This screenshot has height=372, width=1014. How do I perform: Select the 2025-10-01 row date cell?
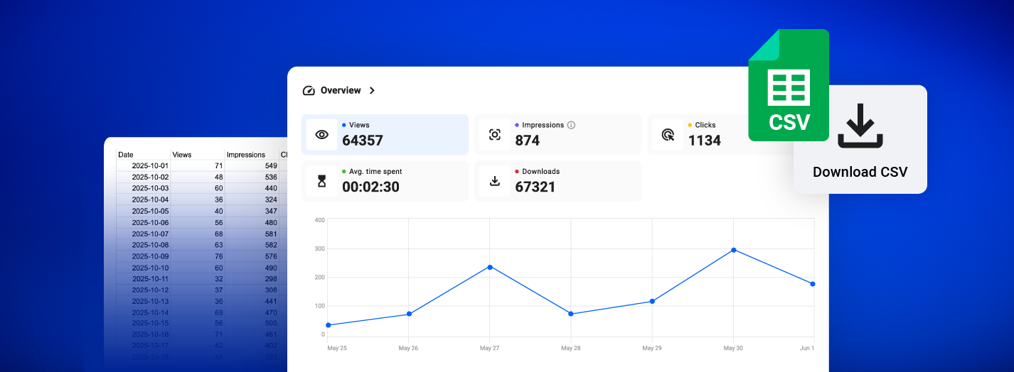pos(150,165)
